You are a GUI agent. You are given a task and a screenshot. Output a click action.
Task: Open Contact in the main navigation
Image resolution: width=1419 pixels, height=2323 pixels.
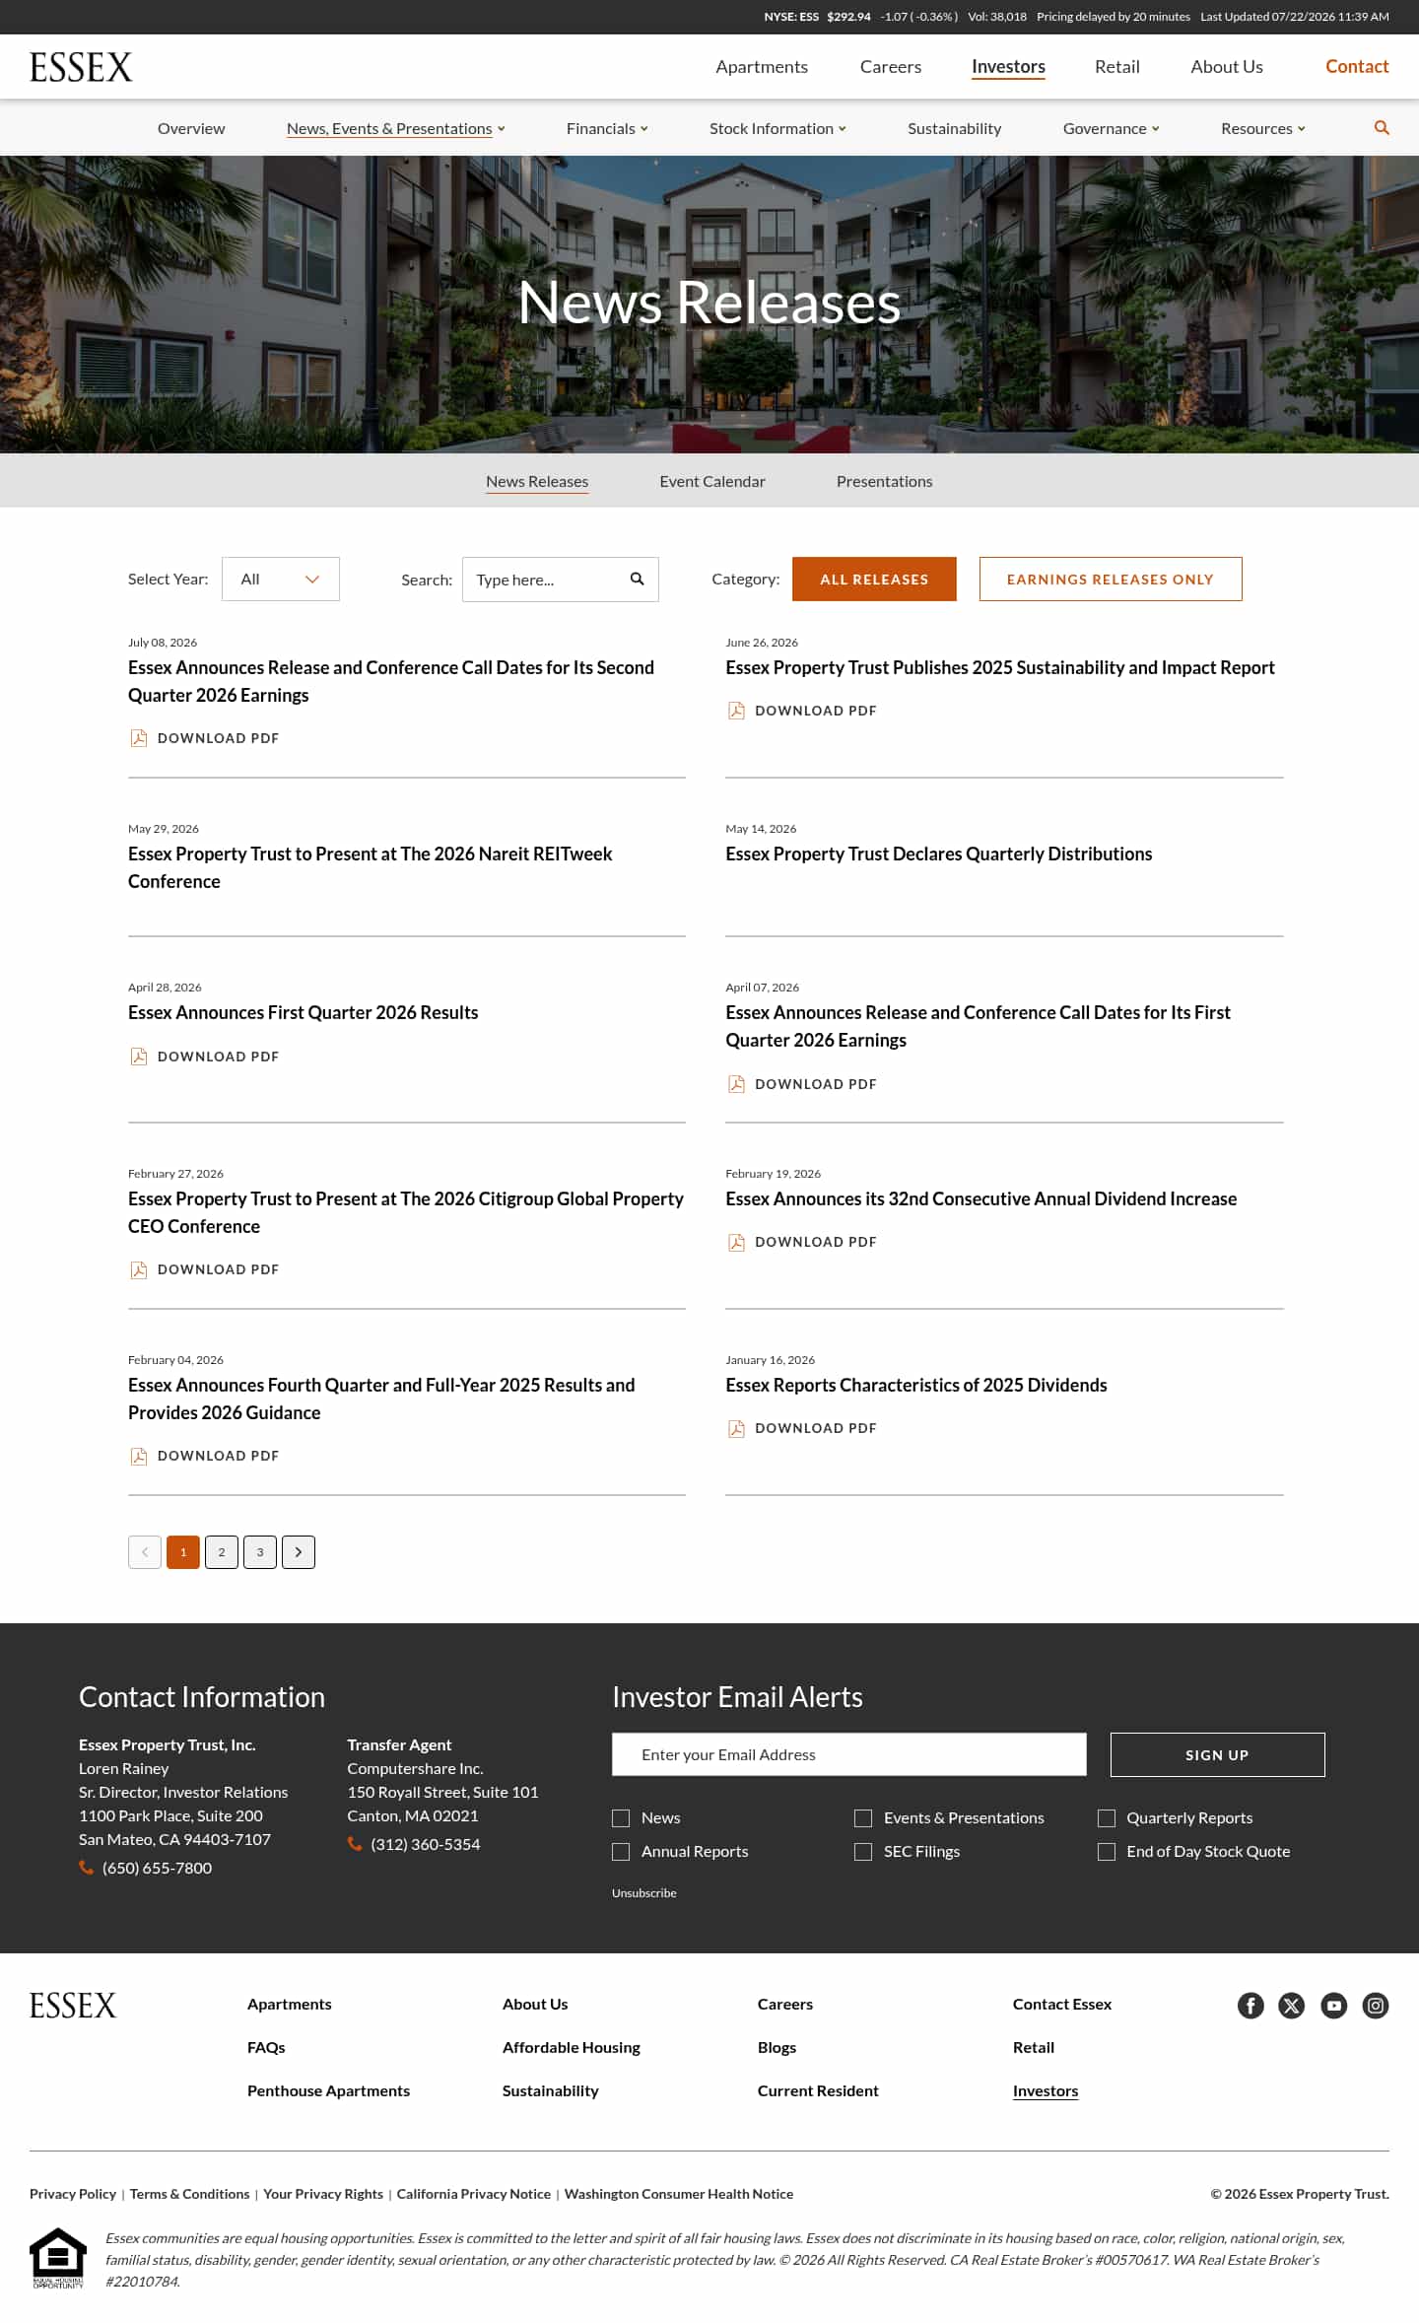click(x=1357, y=67)
